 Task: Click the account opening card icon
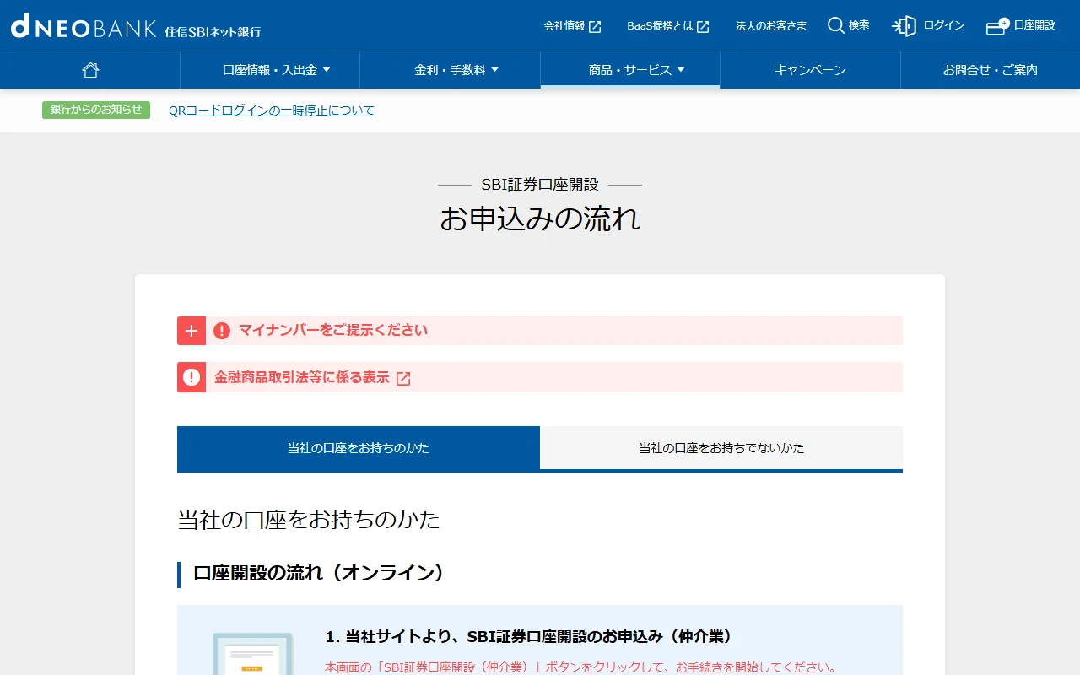click(997, 26)
